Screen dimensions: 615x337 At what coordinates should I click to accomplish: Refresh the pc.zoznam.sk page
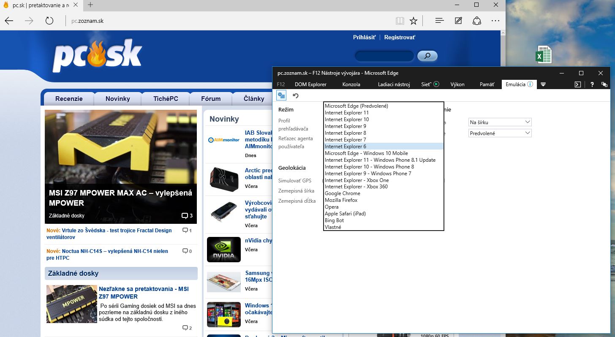point(49,21)
